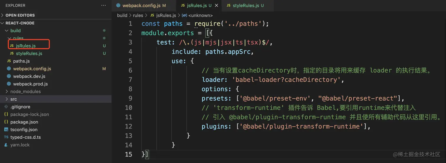Click the webpack icon beside webpack.dev.js
The width and height of the screenshot is (446, 163).
click(9, 76)
